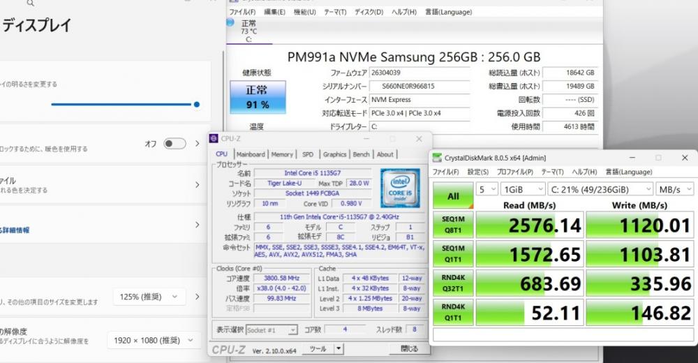Click the display brightness slider handle
The width and height of the screenshot is (698, 363).
pos(197,104)
